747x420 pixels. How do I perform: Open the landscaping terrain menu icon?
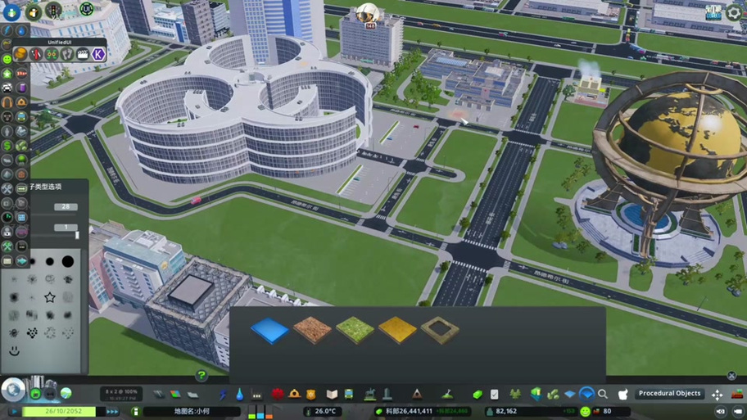coord(447,394)
